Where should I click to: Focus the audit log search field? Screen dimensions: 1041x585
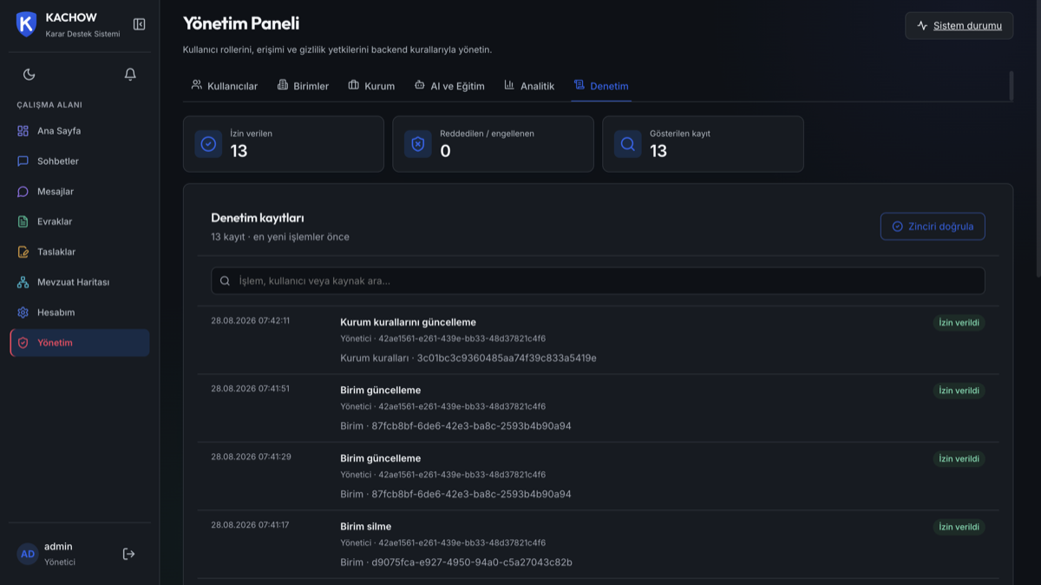pyautogui.click(x=598, y=281)
